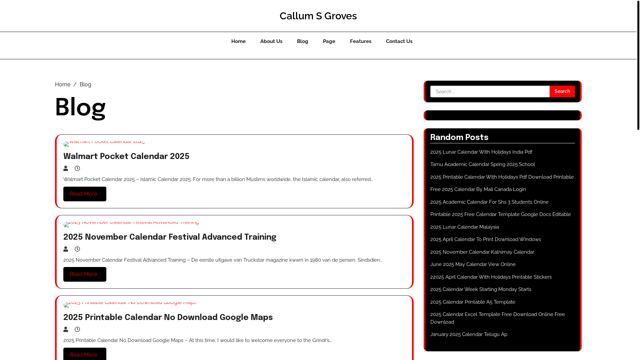Image resolution: width=640 pixels, height=360 pixels.
Task: Open 2025 Lunar Calendar With Holidays India Pdf
Action: [481, 152]
